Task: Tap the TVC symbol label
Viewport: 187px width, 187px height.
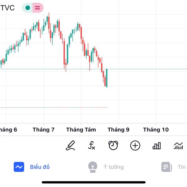Action: pyautogui.click(x=7, y=8)
